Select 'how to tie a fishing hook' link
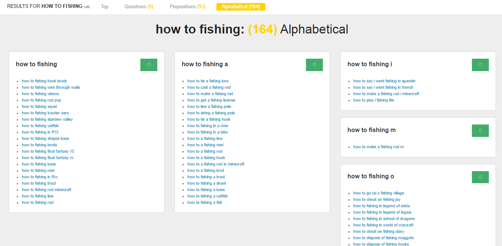502x246 pixels. [209, 119]
